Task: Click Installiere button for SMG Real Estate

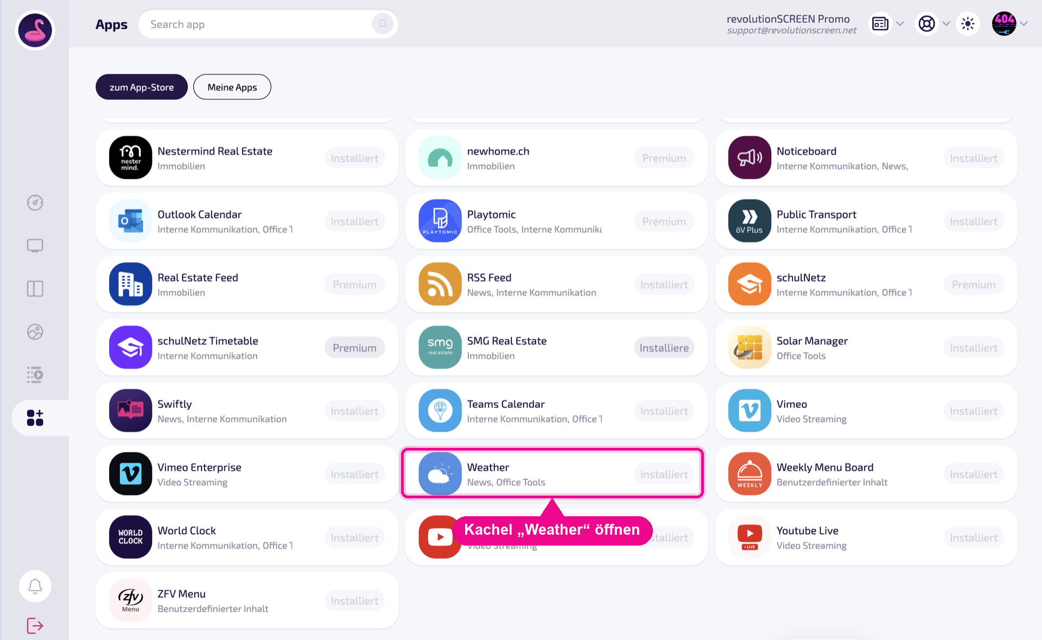Action: [x=664, y=347]
